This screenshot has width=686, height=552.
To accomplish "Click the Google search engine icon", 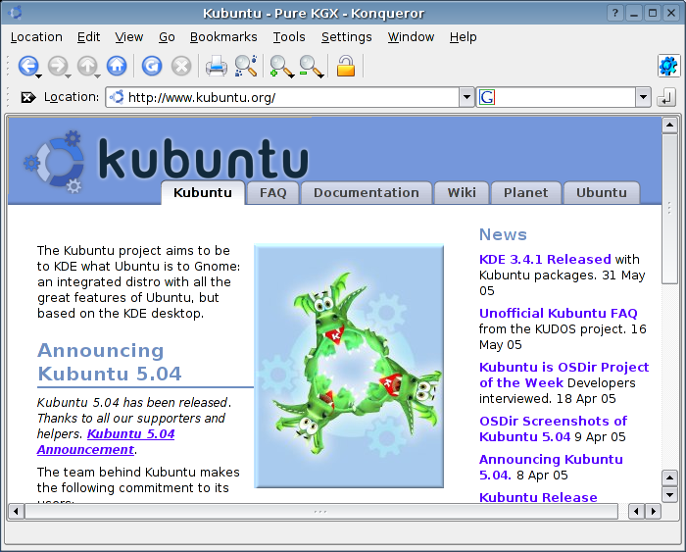I will click(487, 97).
